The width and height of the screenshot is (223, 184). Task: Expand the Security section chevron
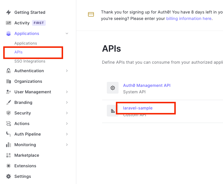point(67,113)
